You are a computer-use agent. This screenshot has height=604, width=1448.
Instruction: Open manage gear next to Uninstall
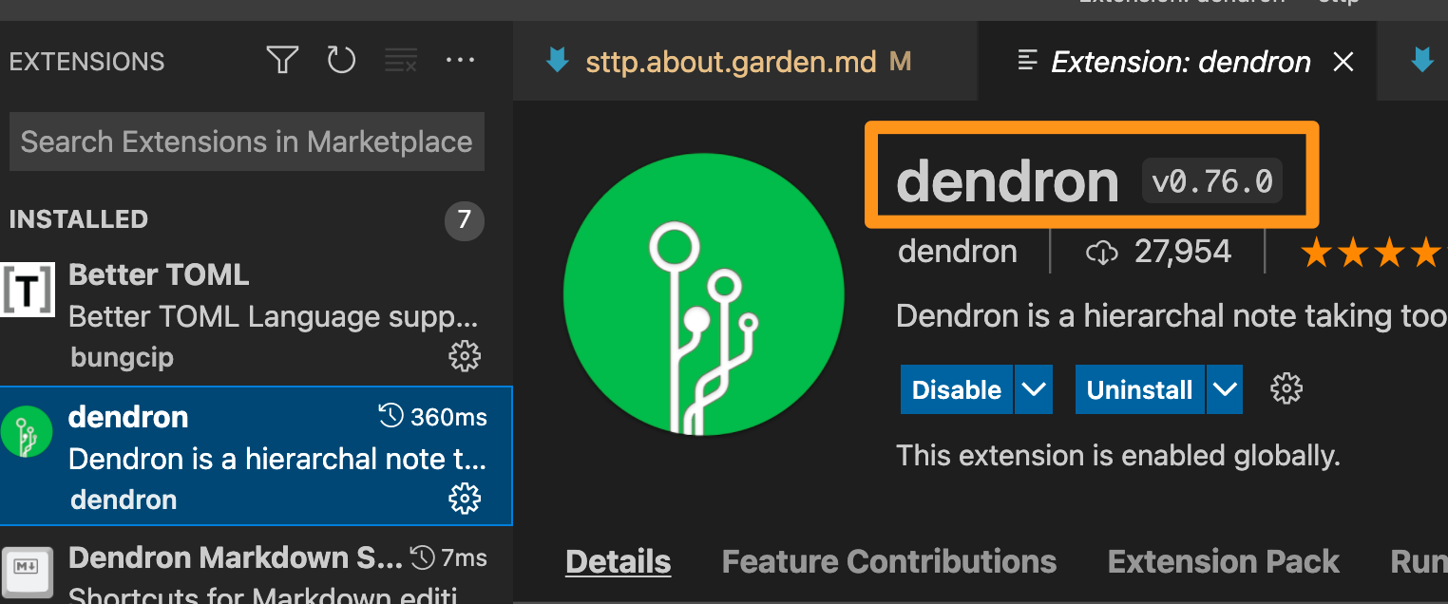click(1286, 388)
